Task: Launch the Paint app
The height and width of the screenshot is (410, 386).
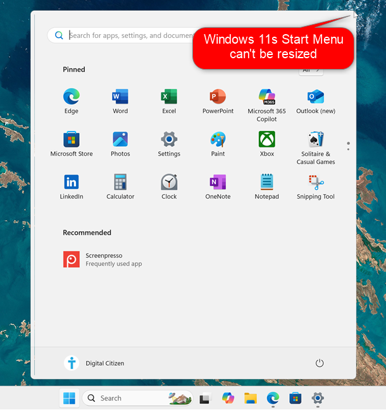Action: tap(218, 144)
